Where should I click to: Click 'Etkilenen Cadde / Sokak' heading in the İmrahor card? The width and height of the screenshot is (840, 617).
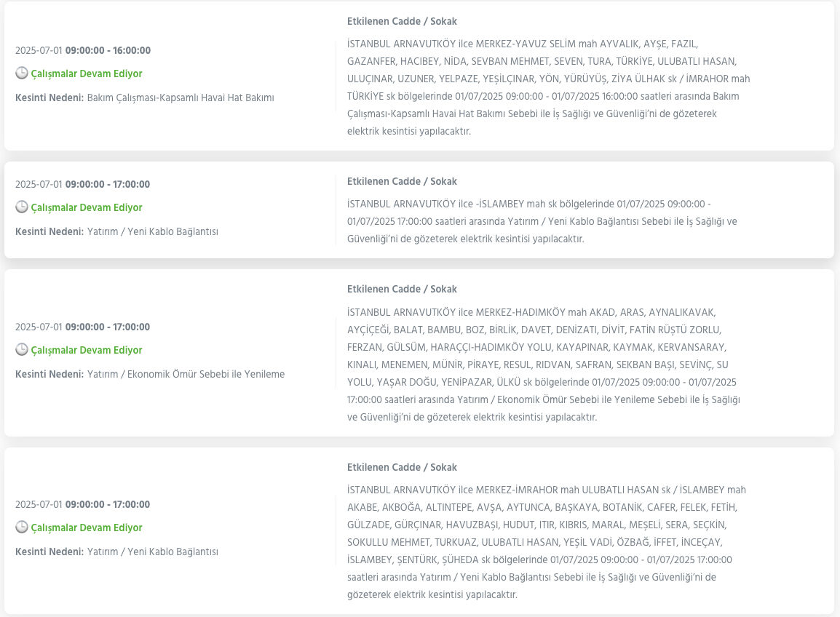pyautogui.click(x=402, y=467)
